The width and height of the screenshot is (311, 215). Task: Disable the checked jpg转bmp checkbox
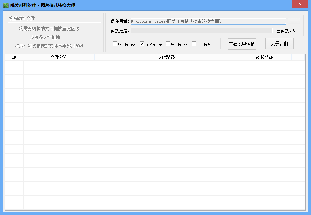tap(142, 44)
